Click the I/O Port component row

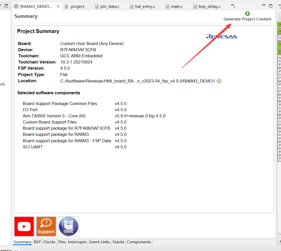coord(75,110)
